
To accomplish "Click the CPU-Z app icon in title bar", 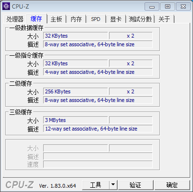I will [6, 6].
